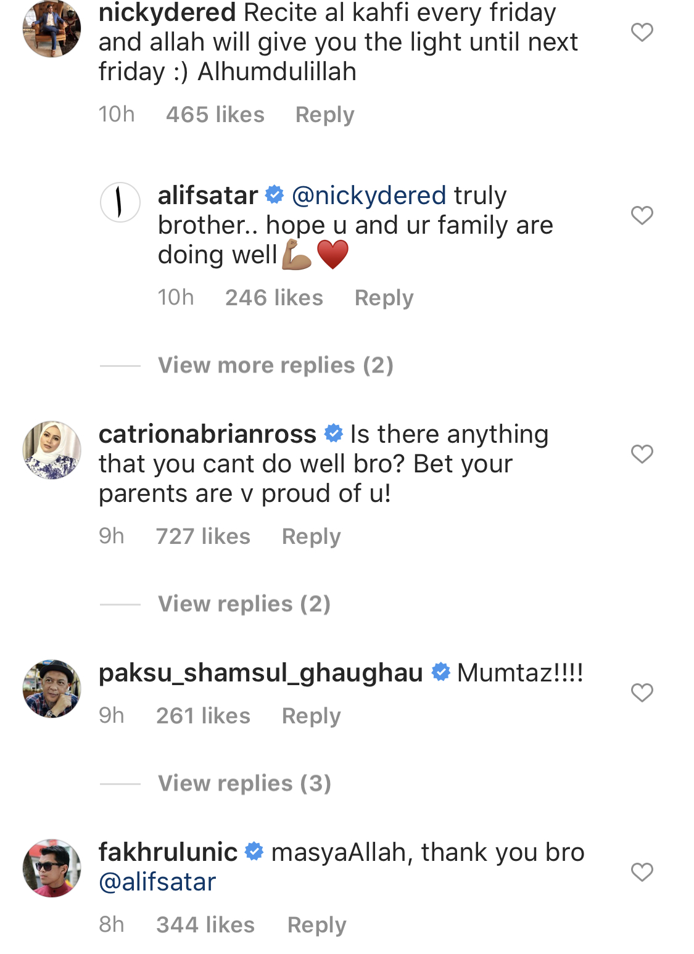Open nickydered's profile picture
Screen dimensions: 694x954
[52, 28]
